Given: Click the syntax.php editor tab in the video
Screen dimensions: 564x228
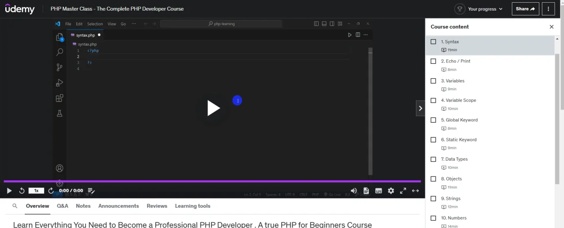Looking at the screenshot, I should click(x=85, y=35).
